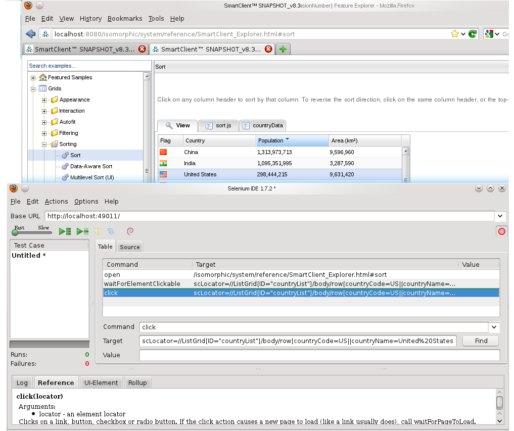Open a new tab with the plus icon
The height and width of the screenshot is (431, 514).
click(283, 49)
